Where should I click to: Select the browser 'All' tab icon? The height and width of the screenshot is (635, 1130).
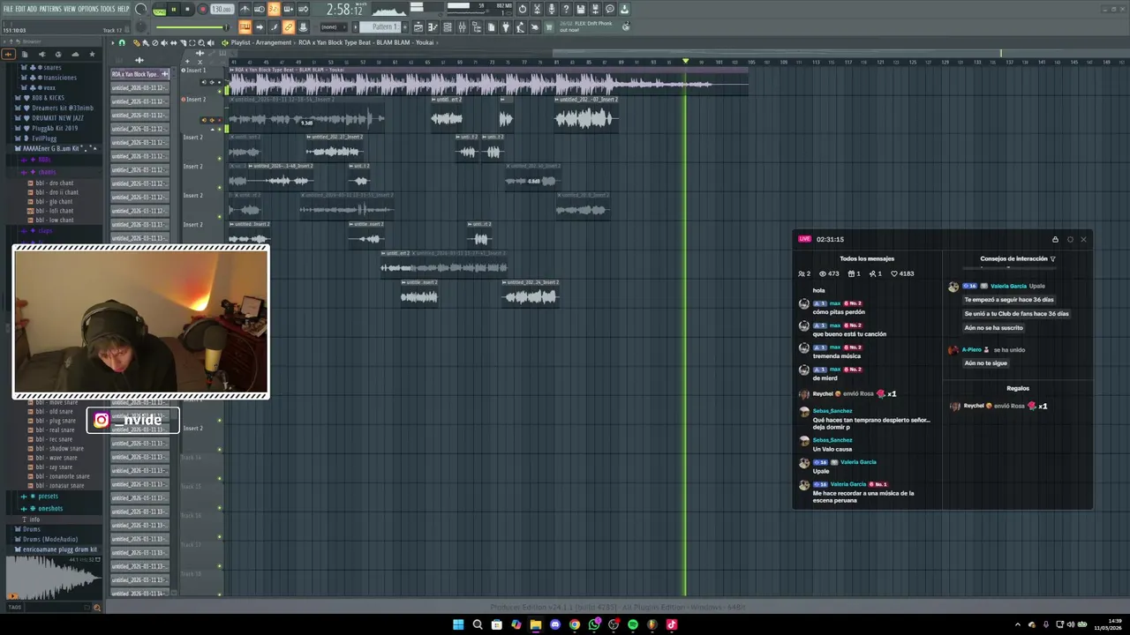pos(9,54)
